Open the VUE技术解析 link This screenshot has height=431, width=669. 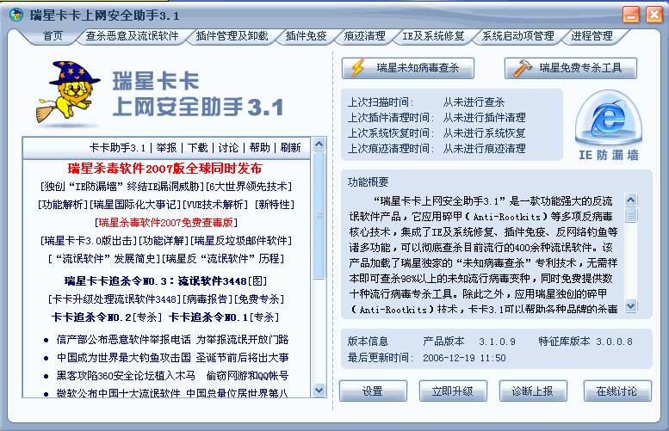coord(215,205)
